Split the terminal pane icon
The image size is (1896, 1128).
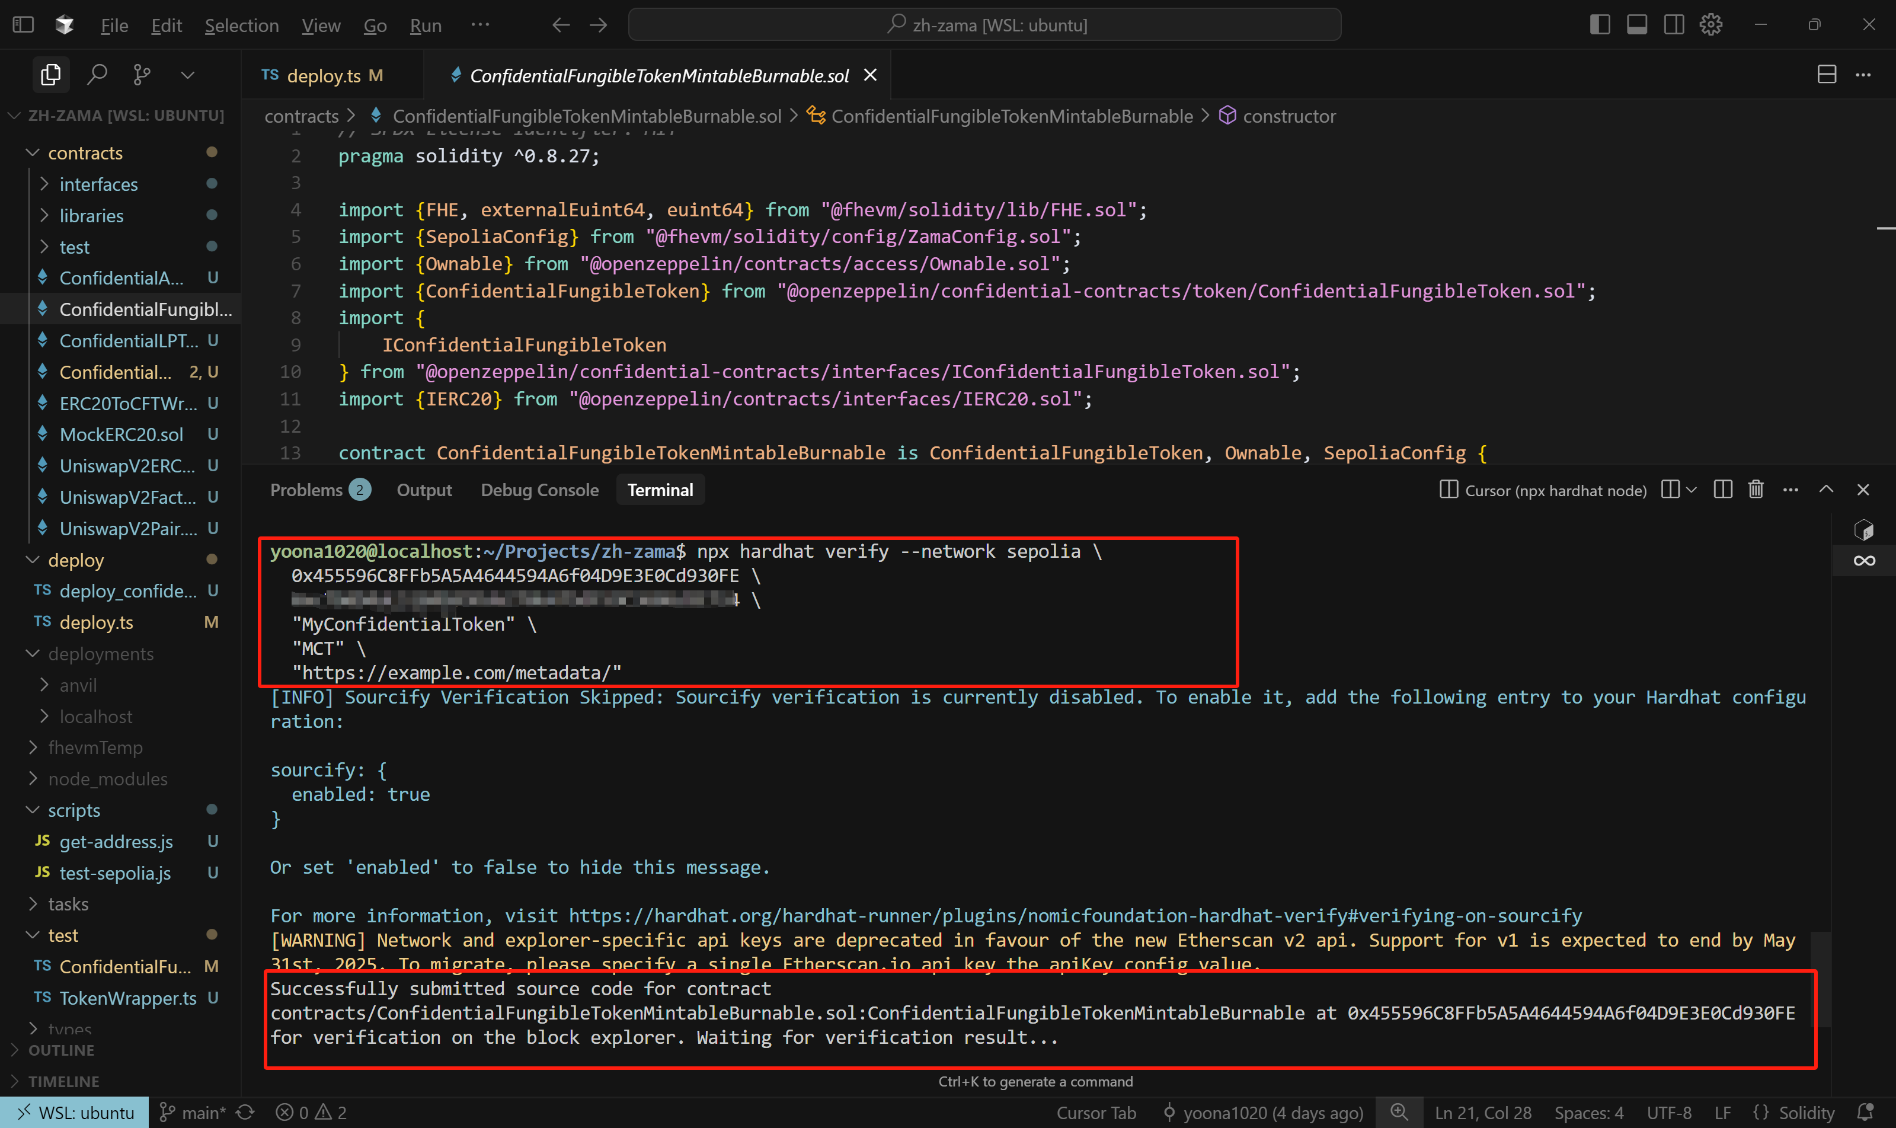(x=1723, y=490)
